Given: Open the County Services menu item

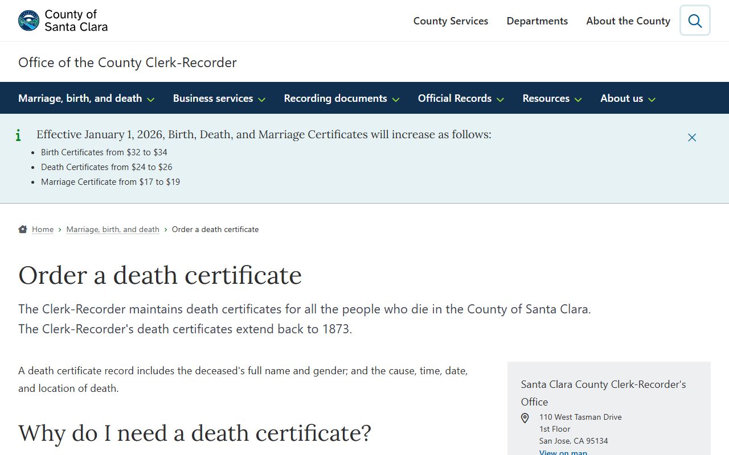Looking at the screenshot, I should pos(450,21).
